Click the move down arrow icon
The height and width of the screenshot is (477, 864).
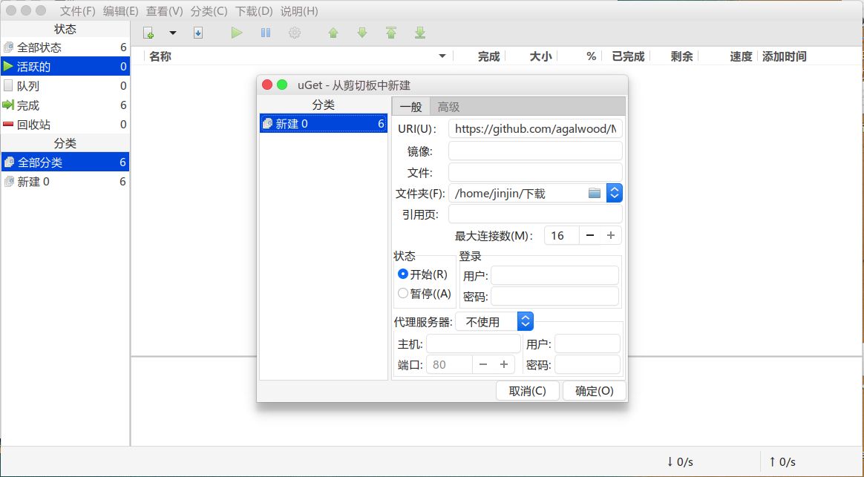click(x=362, y=33)
